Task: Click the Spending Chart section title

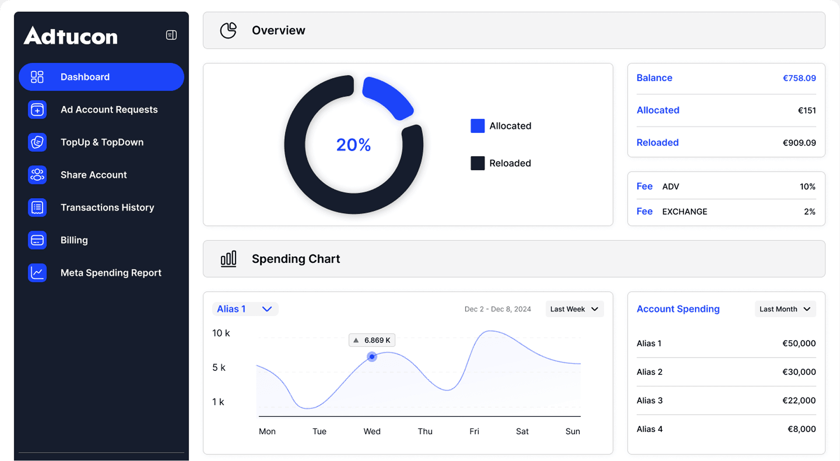Action: 296,259
